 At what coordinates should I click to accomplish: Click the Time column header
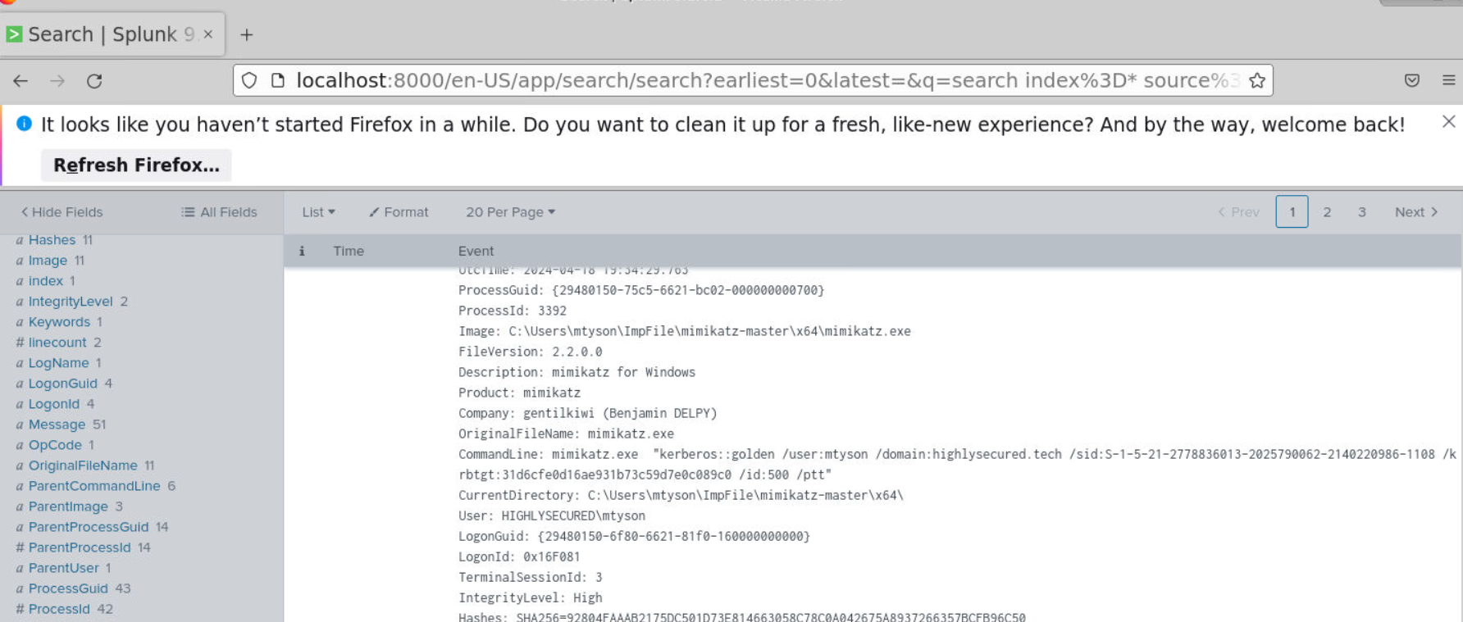[x=349, y=251]
